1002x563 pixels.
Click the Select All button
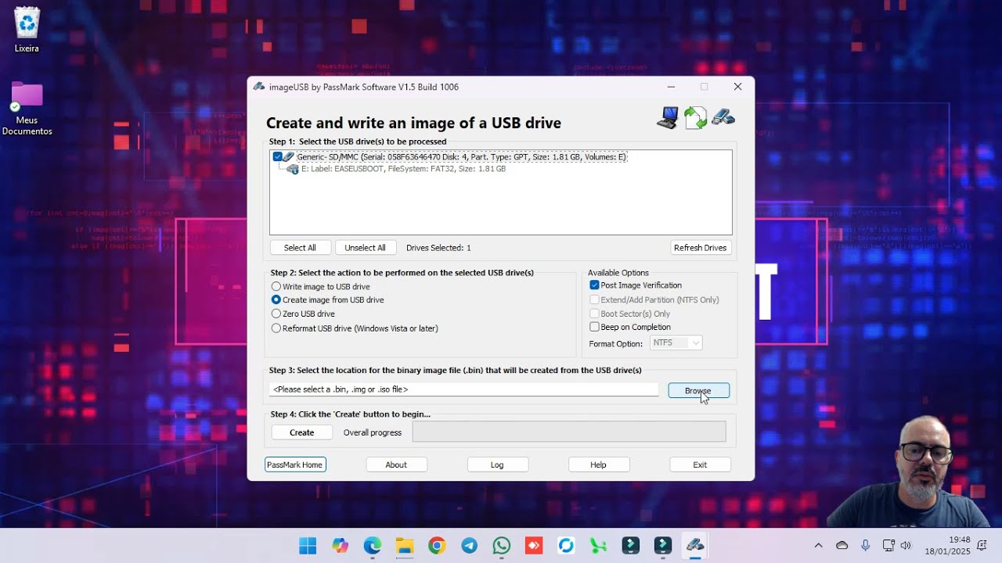click(x=300, y=248)
